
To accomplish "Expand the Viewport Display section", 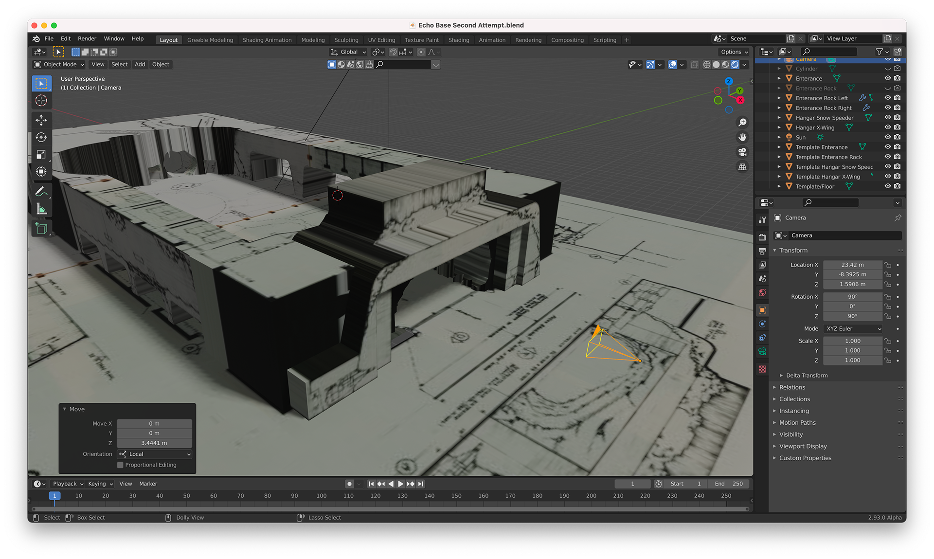I will coord(803,447).
